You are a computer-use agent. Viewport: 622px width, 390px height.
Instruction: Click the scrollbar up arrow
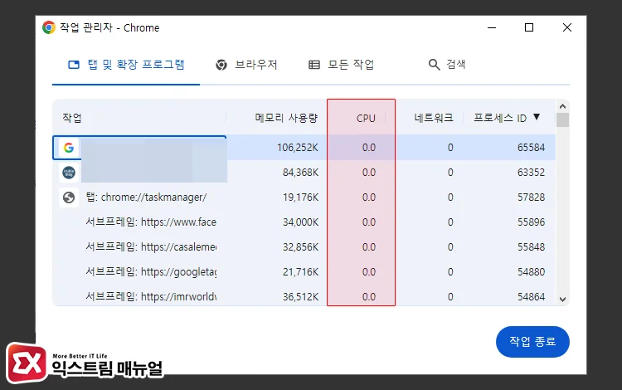pos(562,106)
